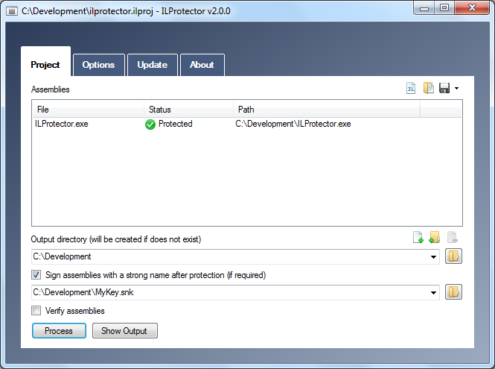Click the C:\Development\ILProtector.exe path cell
The width and height of the screenshot is (495, 369).
tap(293, 124)
